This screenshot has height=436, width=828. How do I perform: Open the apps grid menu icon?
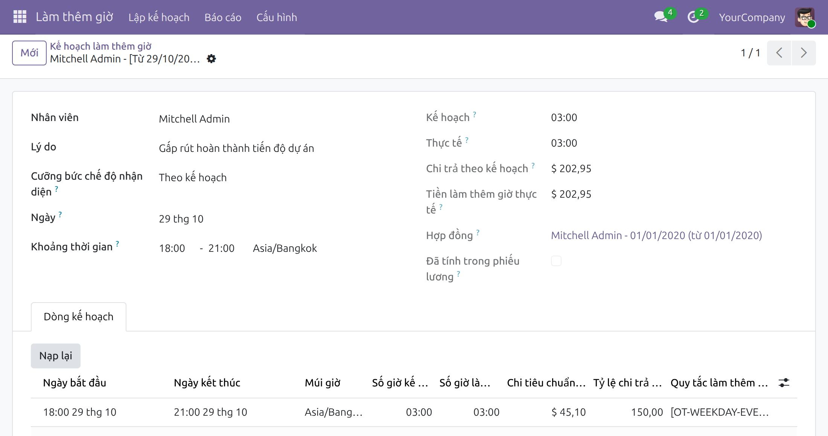click(x=20, y=17)
